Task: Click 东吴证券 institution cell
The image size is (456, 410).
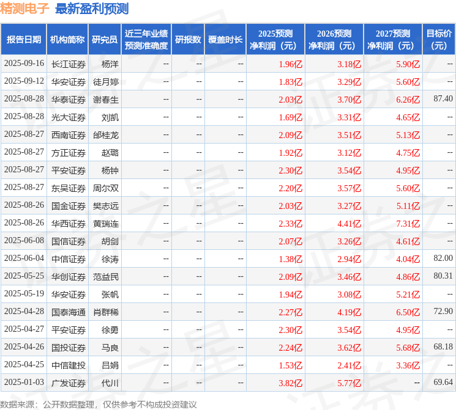Action: (69, 188)
